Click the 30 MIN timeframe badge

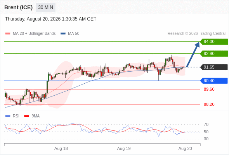45,7
